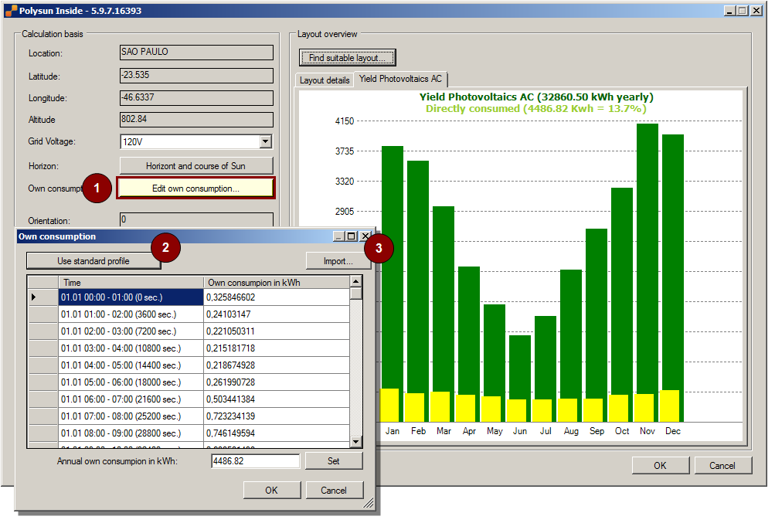
Task: Click the Polysun app icon in title bar
Action: (x=11, y=11)
